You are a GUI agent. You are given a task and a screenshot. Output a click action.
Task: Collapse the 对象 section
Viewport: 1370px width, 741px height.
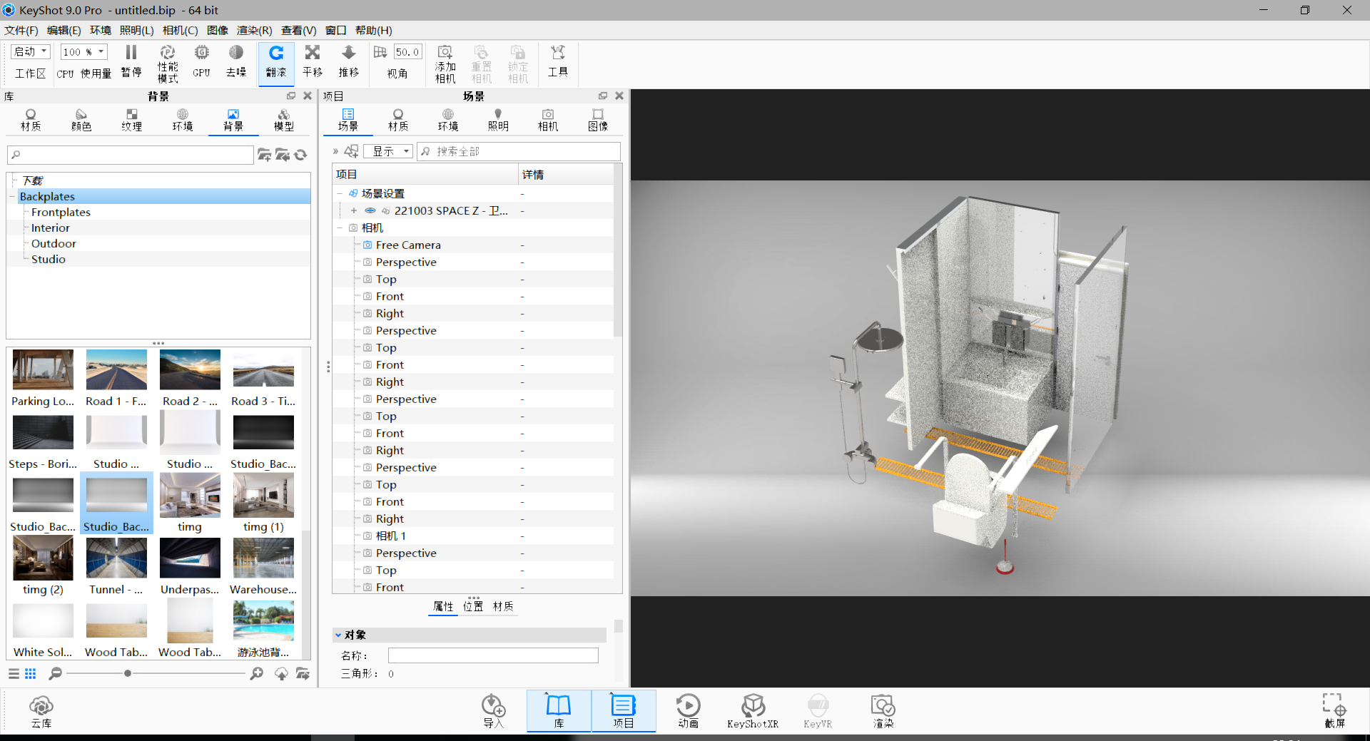pos(338,635)
